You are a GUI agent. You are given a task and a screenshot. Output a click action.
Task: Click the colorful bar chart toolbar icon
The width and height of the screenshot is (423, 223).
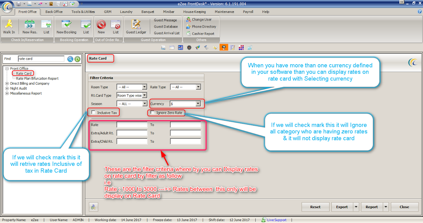[x=198, y=48]
